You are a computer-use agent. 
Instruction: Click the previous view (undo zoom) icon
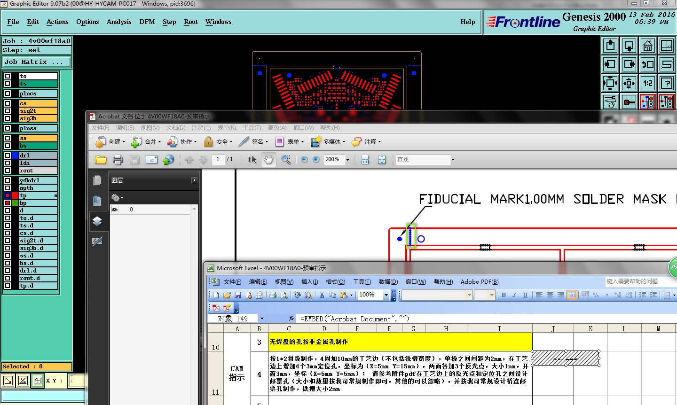648,64
